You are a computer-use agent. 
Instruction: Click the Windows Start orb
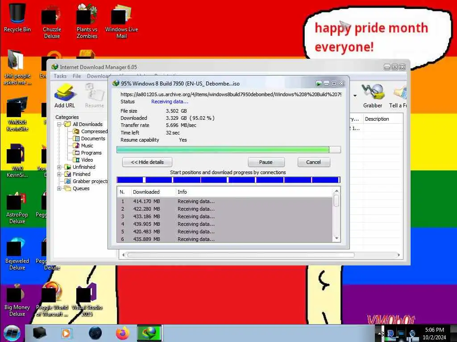[12, 333]
